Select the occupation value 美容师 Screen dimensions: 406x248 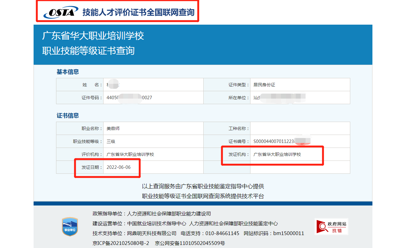113,128
